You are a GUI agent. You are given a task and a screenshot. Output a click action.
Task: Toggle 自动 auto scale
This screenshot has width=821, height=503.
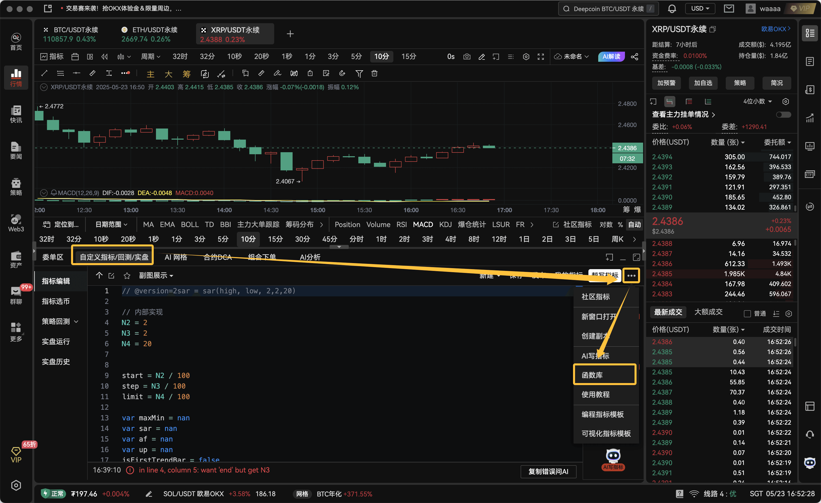coord(634,225)
